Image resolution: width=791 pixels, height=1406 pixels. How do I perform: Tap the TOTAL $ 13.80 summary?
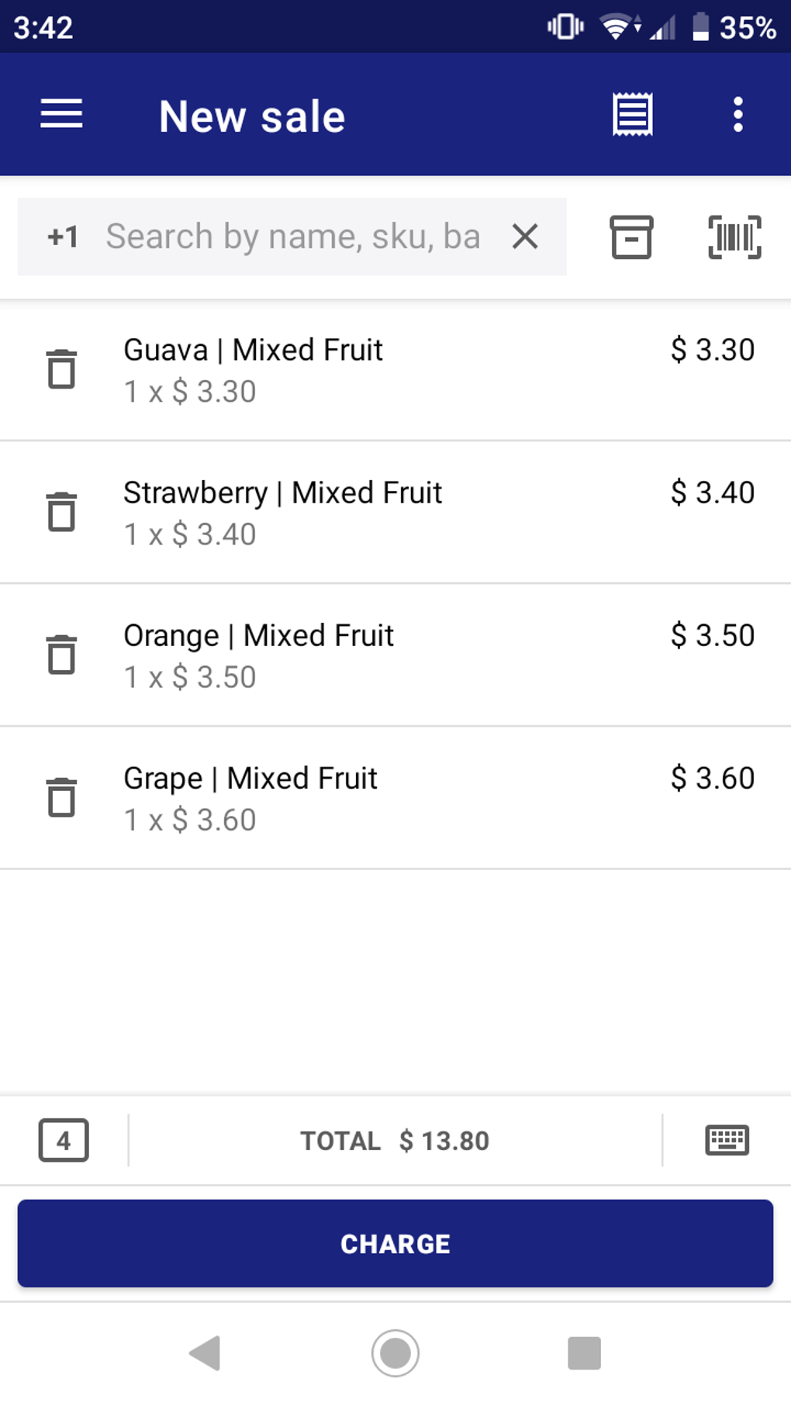(x=395, y=1141)
